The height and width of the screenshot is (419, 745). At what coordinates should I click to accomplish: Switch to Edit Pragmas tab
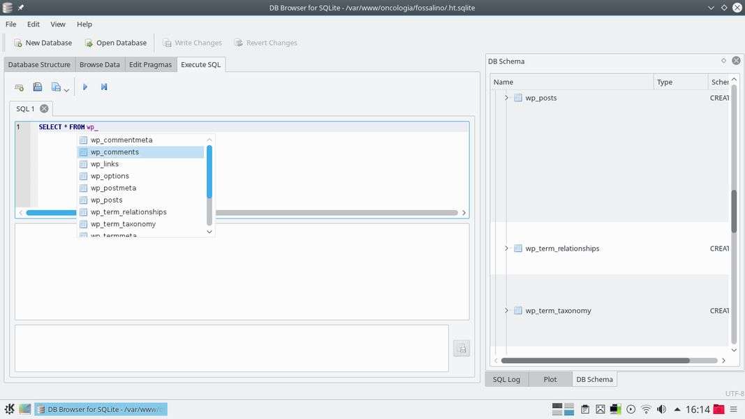pos(151,65)
